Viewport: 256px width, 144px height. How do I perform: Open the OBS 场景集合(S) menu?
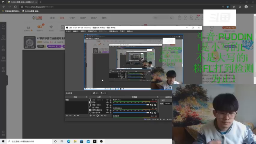pyautogui.click(x=113, y=31)
